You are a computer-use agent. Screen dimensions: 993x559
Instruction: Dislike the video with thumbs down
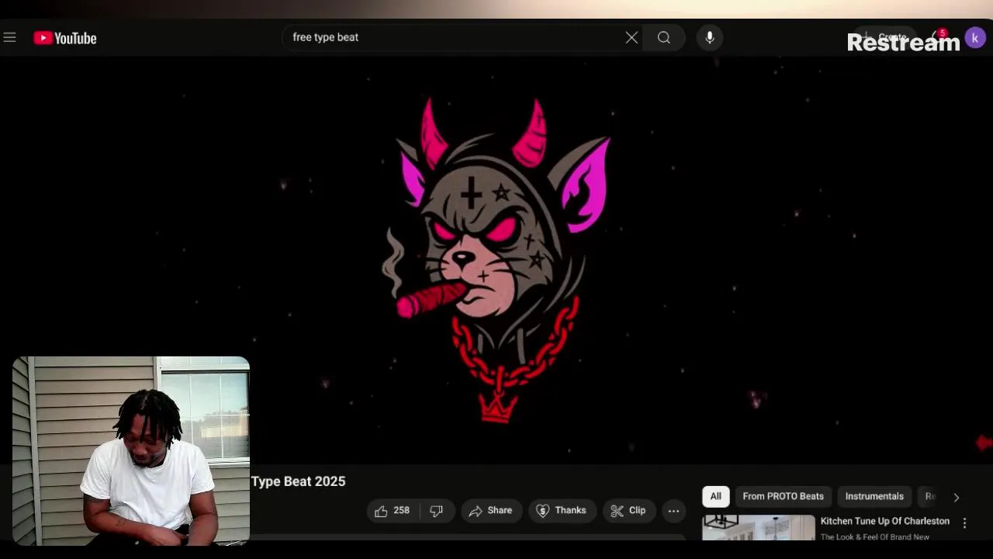click(x=437, y=510)
